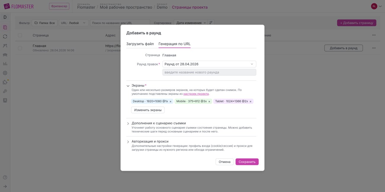This screenshot has width=385, height=192.
Task: Remove the Tablet 1024×1366 screen tag
Action: pyautogui.click(x=250, y=102)
